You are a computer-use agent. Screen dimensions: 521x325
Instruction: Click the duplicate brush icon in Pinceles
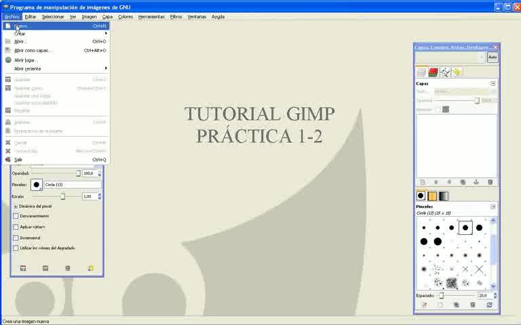coord(457,305)
